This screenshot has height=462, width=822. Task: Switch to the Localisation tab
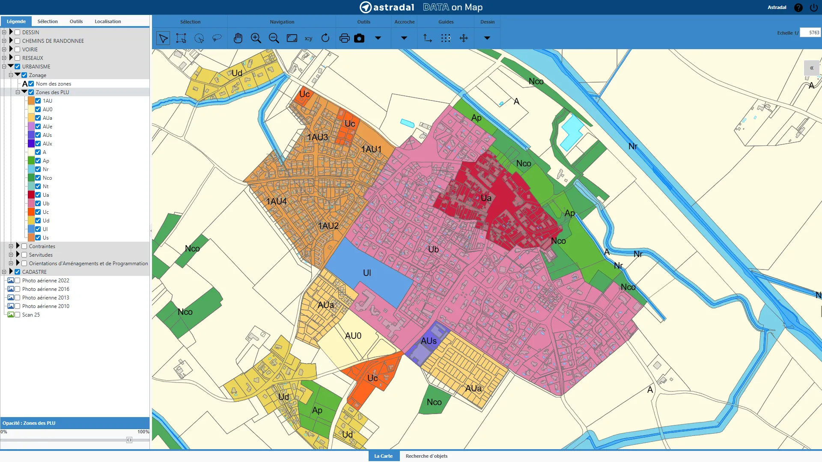(x=107, y=21)
